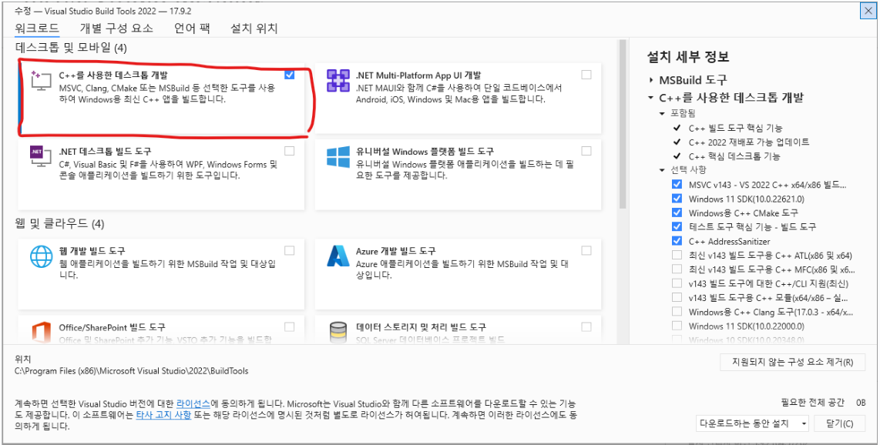Viewport: 880px width, 445px height.
Task: Check 최신 v143 빌드 도구용 C++ MFC option
Action: click(x=677, y=269)
